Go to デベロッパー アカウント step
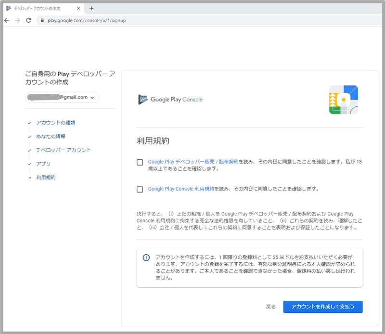 pos(64,150)
